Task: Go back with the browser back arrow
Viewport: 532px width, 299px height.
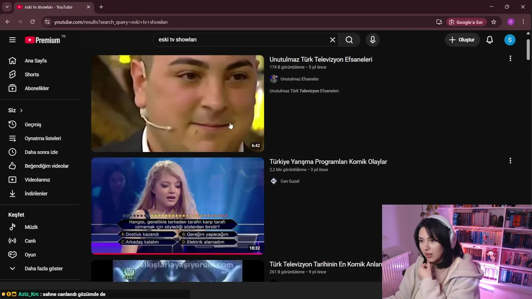Action: (7, 22)
